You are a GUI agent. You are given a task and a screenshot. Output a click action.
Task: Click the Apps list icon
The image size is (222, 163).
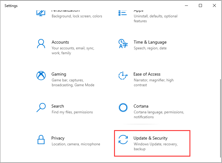(123, 13)
